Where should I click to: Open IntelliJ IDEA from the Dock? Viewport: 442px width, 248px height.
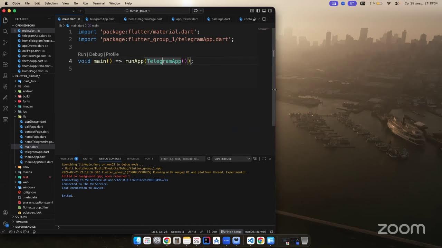(x=206, y=240)
